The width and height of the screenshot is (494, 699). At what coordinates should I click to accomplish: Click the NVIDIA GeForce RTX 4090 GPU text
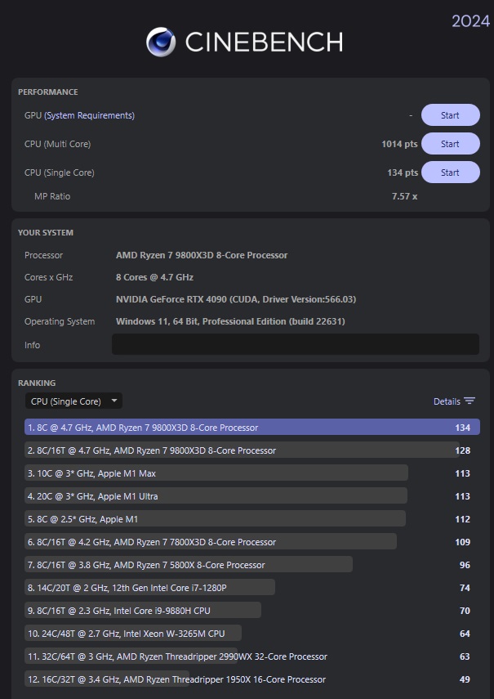[236, 299]
